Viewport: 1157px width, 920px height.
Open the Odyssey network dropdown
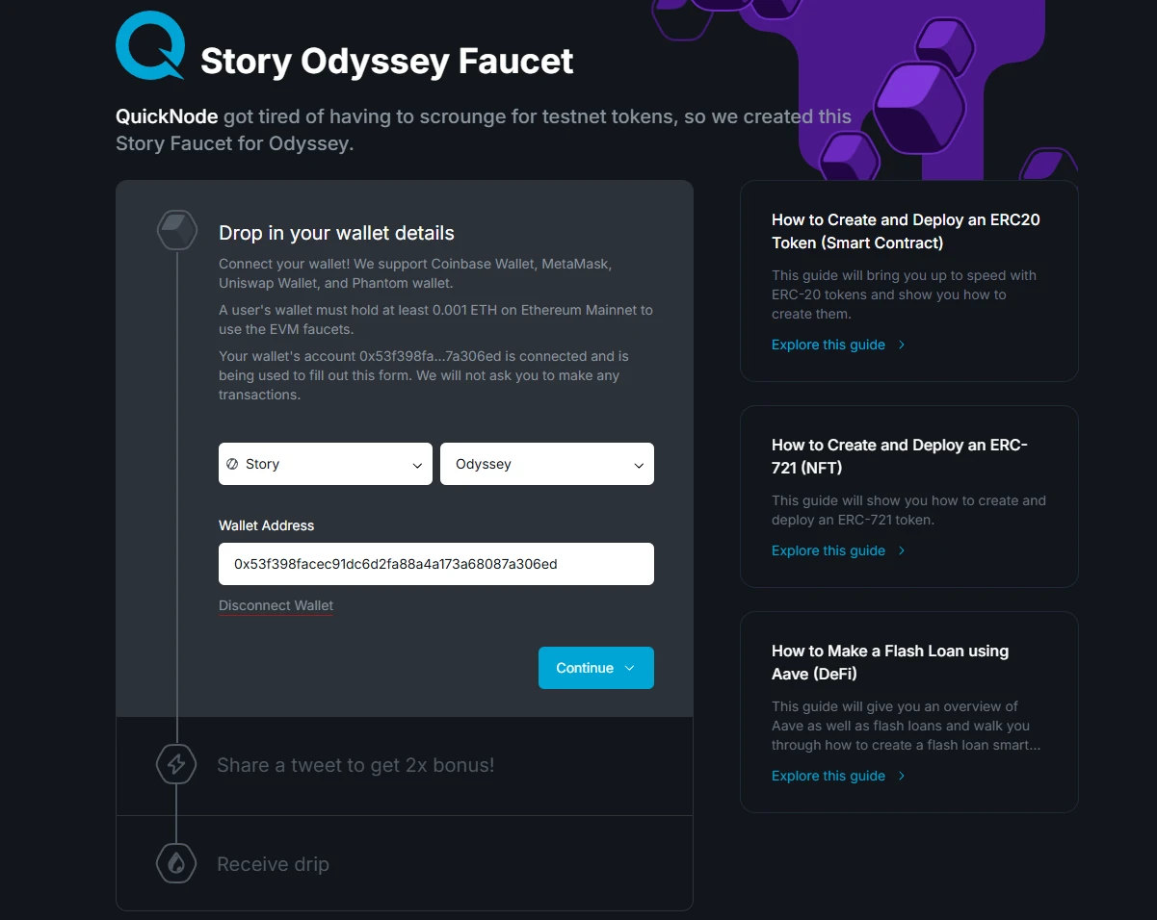click(547, 464)
